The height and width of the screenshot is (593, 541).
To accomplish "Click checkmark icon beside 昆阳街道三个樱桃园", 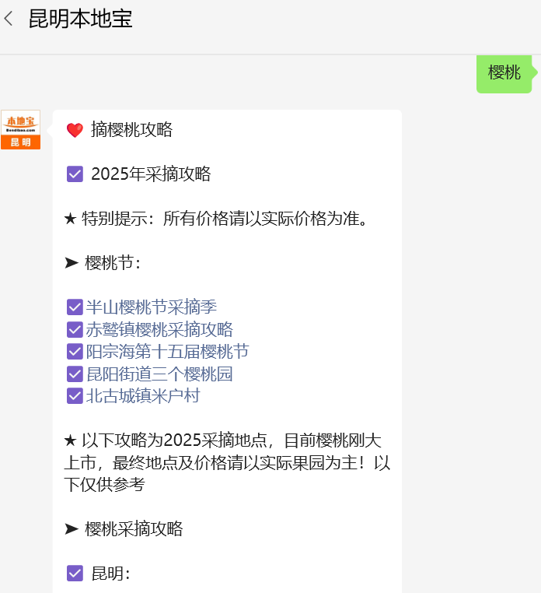I will (x=75, y=374).
